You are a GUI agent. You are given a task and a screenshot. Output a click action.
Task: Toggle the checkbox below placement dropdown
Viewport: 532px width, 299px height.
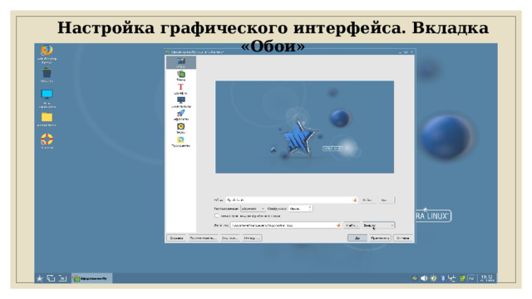(x=216, y=216)
